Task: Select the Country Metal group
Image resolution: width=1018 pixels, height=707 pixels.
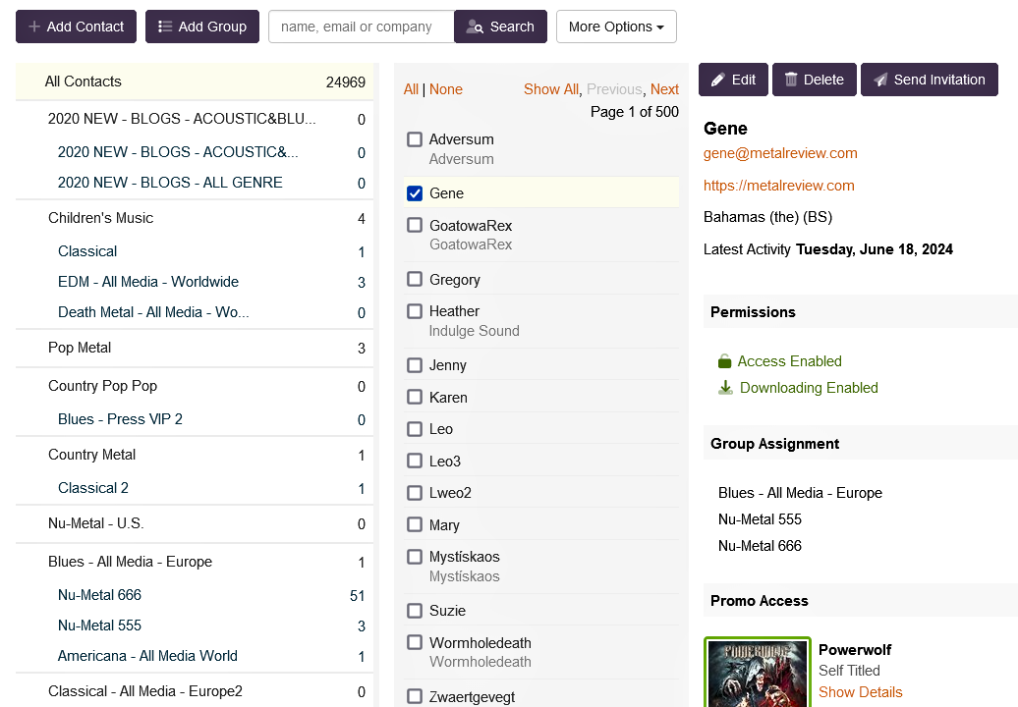Action: pos(195,455)
